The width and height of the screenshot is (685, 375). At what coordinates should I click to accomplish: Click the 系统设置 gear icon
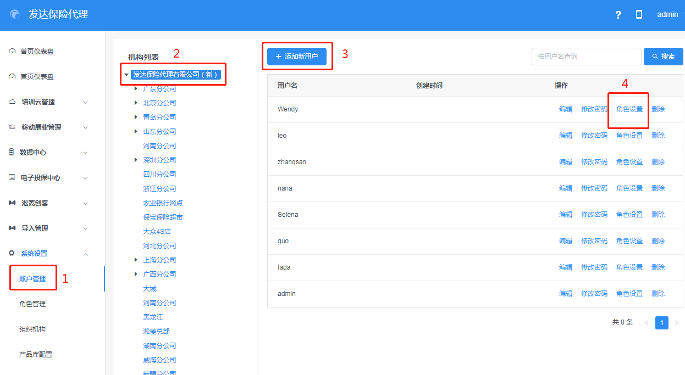[12, 253]
